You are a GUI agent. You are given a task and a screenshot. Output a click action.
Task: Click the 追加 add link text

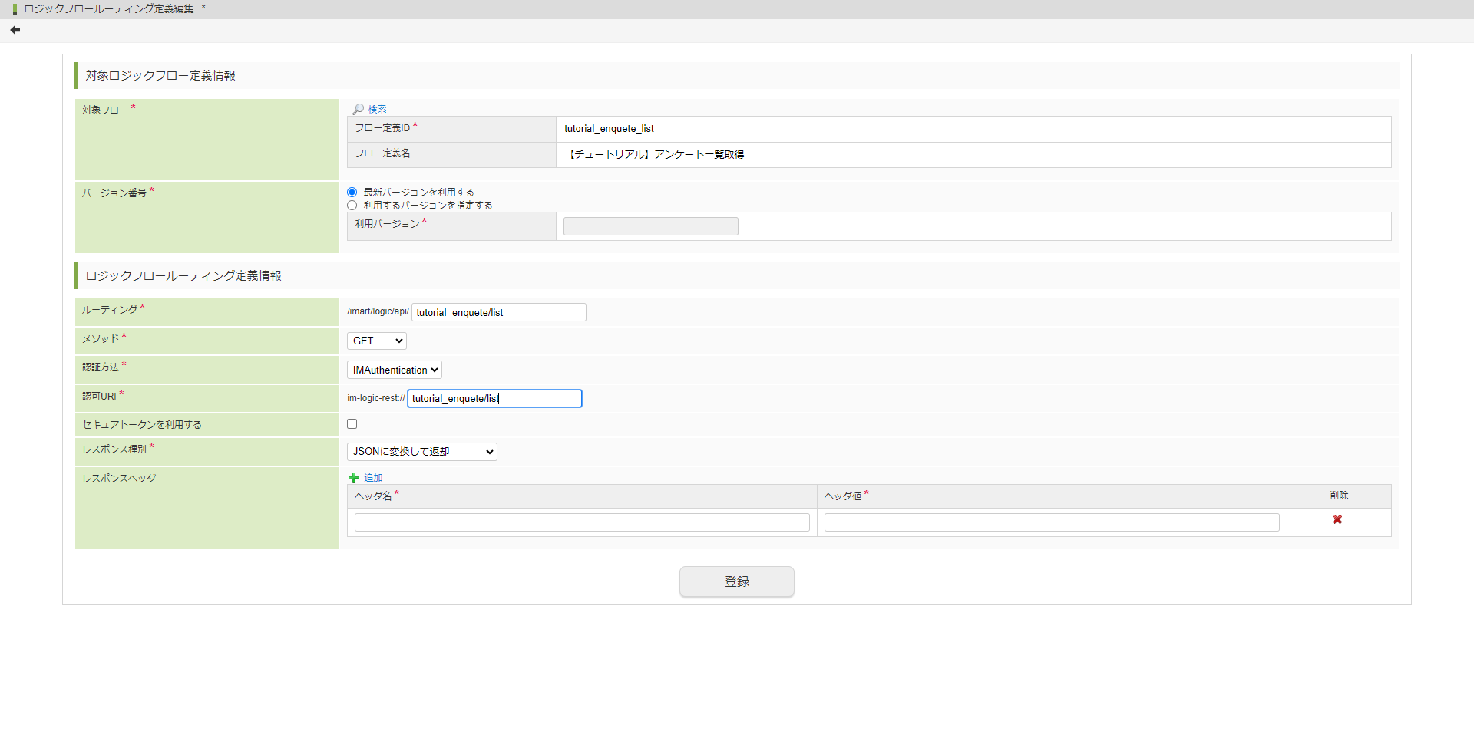tap(373, 478)
